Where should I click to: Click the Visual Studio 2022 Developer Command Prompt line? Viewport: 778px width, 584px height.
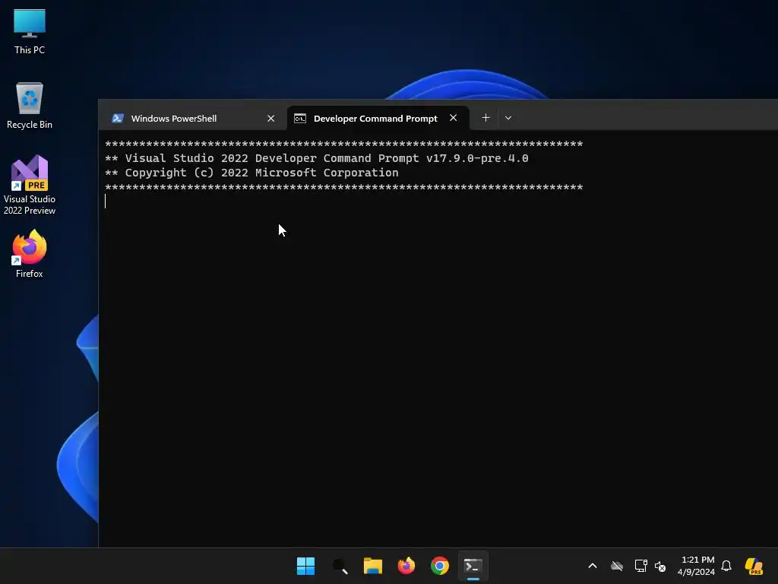(317, 158)
